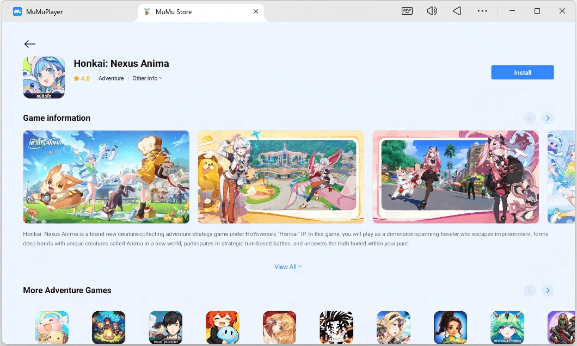Open the keyboard mapping icon in title bar
The height and width of the screenshot is (346, 577).
click(x=407, y=11)
